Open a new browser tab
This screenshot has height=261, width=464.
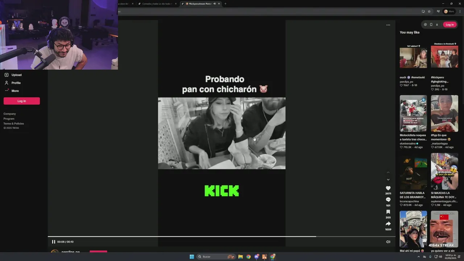click(225, 4)
